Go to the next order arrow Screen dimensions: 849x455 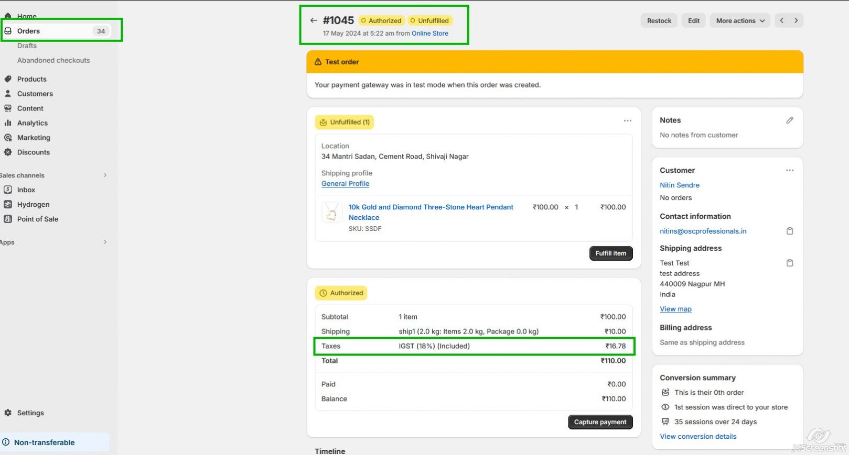point(796,20)
